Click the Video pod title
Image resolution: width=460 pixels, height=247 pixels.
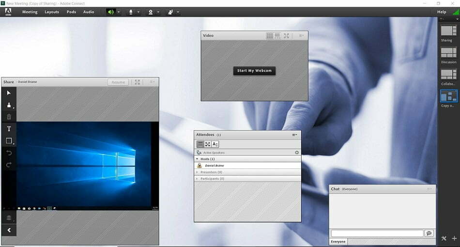pos(208,35)
